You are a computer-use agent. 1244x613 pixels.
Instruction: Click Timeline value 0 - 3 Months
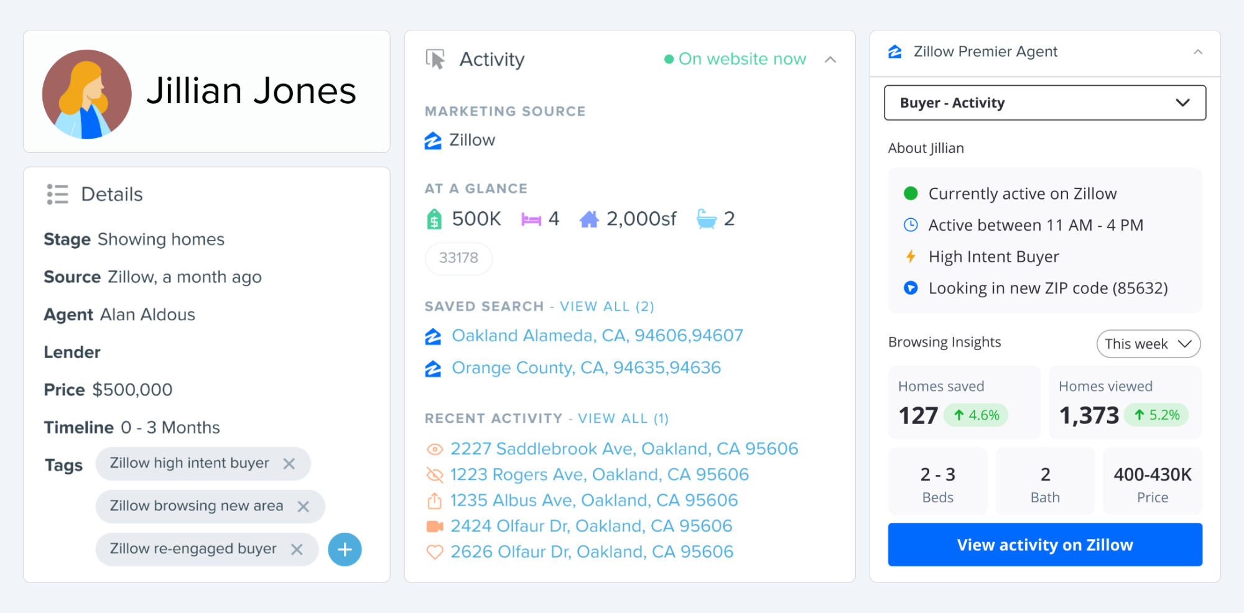coord(170,428)
